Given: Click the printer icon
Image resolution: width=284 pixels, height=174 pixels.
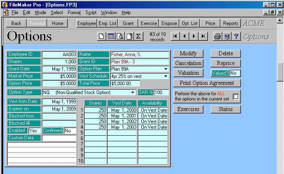Looking at the screenshot, I should pos(218,36).
